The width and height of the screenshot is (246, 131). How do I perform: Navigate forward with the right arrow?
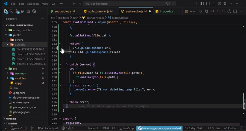tap(80, 4)
